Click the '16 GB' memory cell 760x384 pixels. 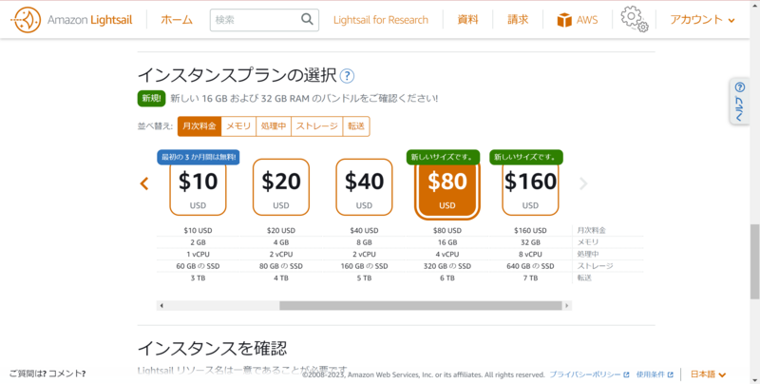point(446,242)
